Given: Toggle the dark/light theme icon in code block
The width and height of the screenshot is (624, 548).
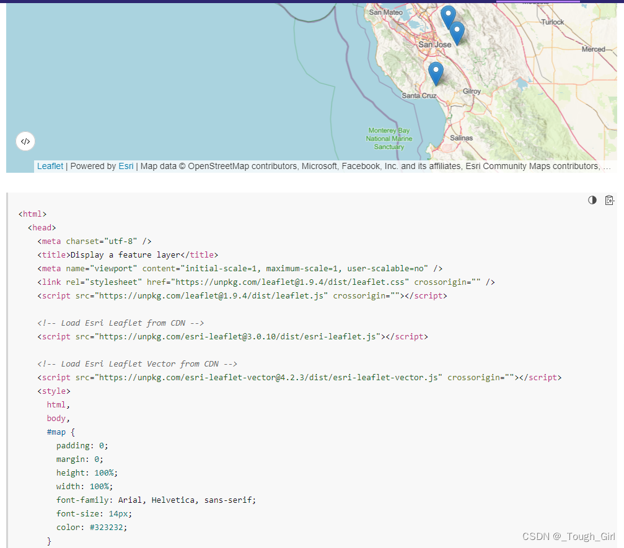Looking at the screenshot, I should coord(592,200).
